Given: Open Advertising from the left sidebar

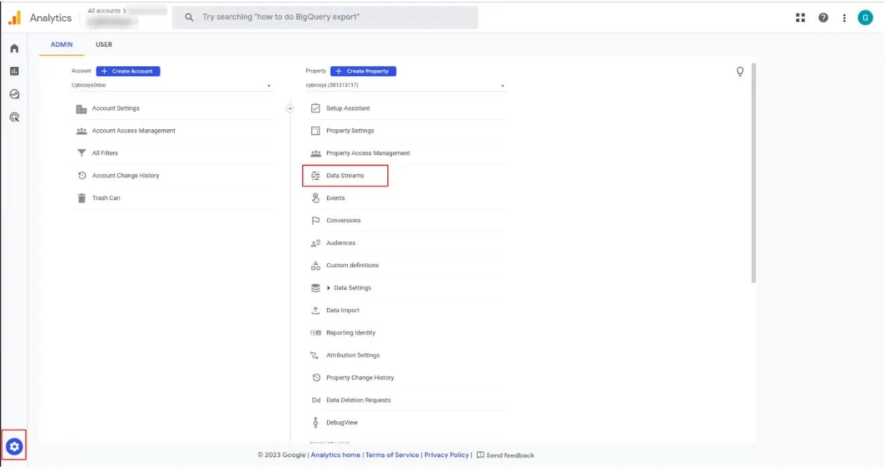Looking at the screenshot, I should pyautogui.click(x=13, y=115).
